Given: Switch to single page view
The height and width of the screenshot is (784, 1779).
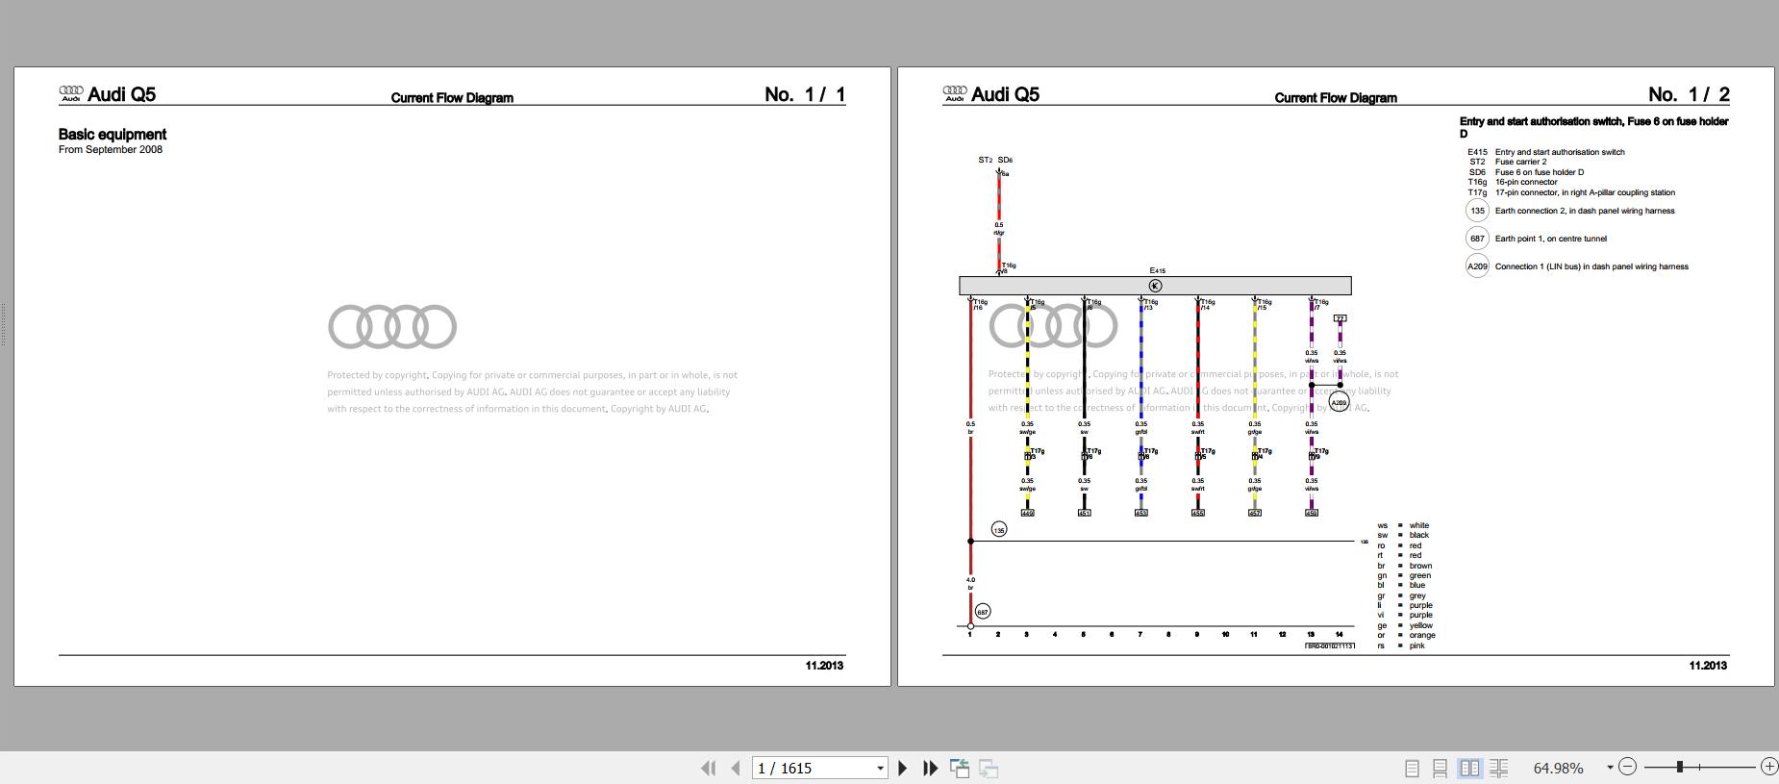Looking at the screenshot, I should tap(1412, 768).
